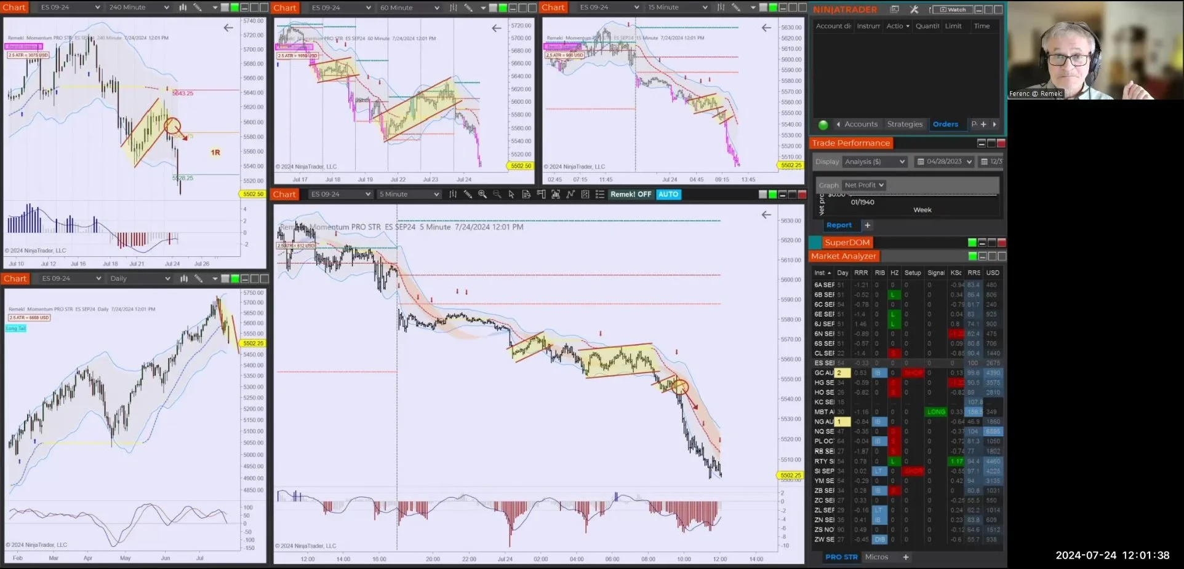Select cursor pointer tool in 5 Minute chart

point(511,194)
